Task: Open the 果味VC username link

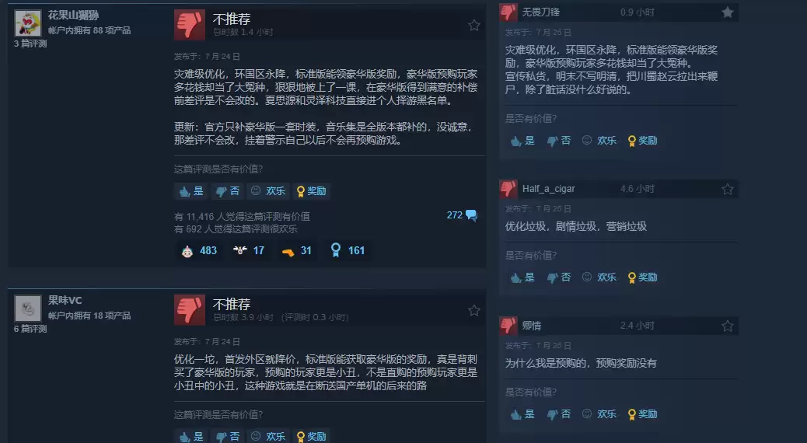Action: click(65, 300)
